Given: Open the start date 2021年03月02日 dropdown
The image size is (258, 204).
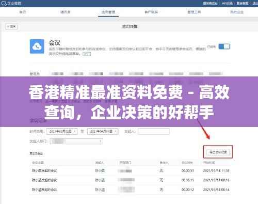Looking at the screenshot, I should pyautogui.click(x=62, y=132).
